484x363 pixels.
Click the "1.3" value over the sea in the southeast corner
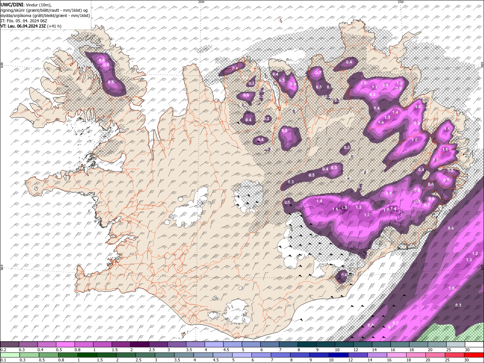click(469, 260)
